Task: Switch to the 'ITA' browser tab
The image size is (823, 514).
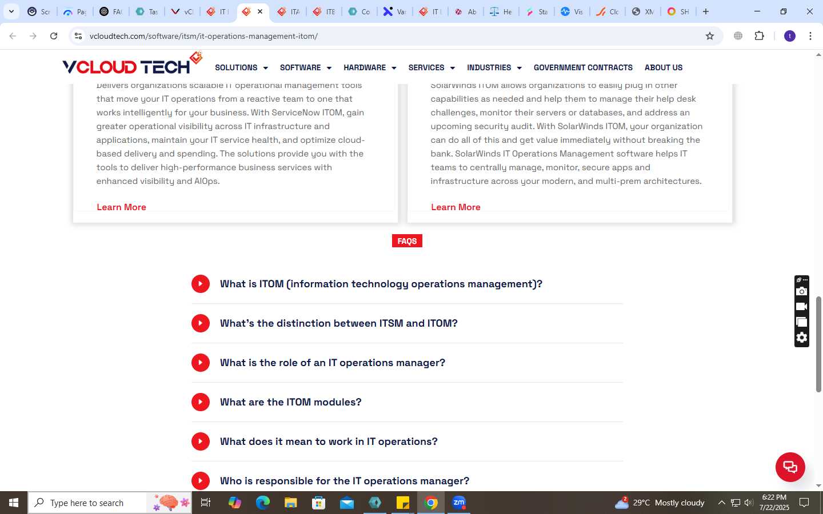Action: (288, 11)
